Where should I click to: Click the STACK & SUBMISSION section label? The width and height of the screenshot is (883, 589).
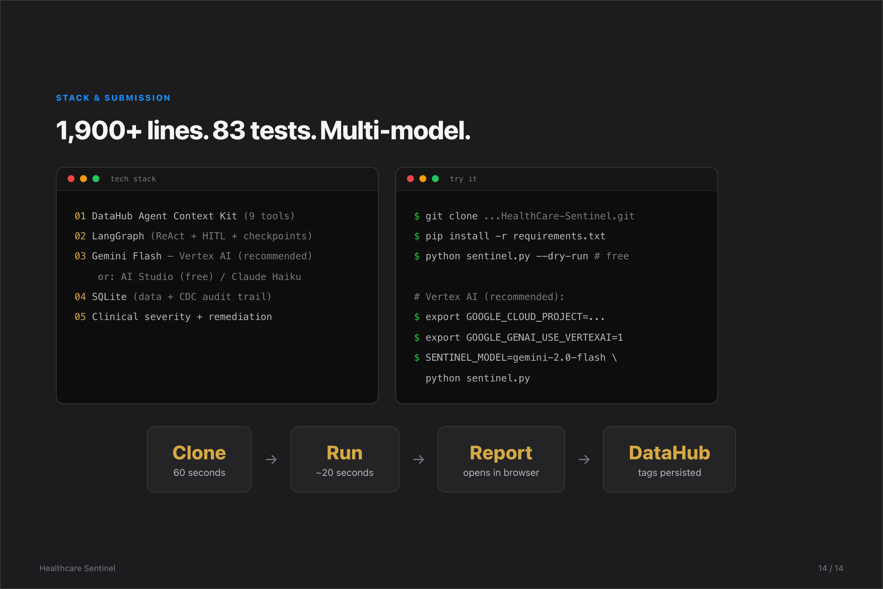pyautogui.click(x=113, y=98)
